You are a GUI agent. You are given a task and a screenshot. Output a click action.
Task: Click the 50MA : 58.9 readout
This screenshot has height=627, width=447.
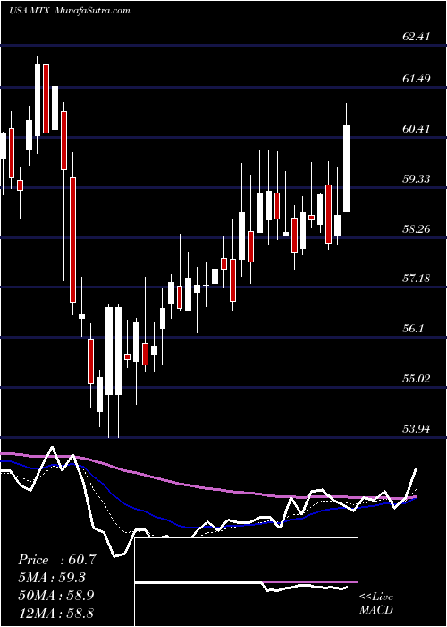click(56, 595)
